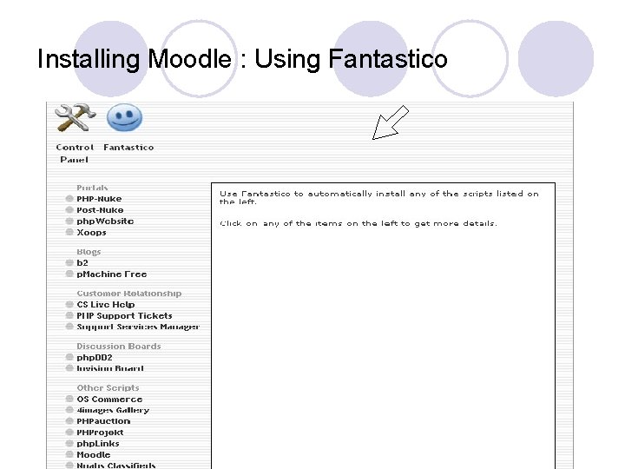Choose the PHPauction script
Image resolution: width=625 pixels, height=469 pixels.
(x=103, y=421)
